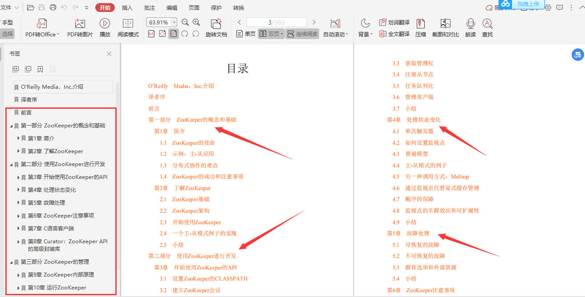The width and height of the screenshot is (585, 297).
Task: Click 拖拽上传 upload button
Action: [522, 4]
